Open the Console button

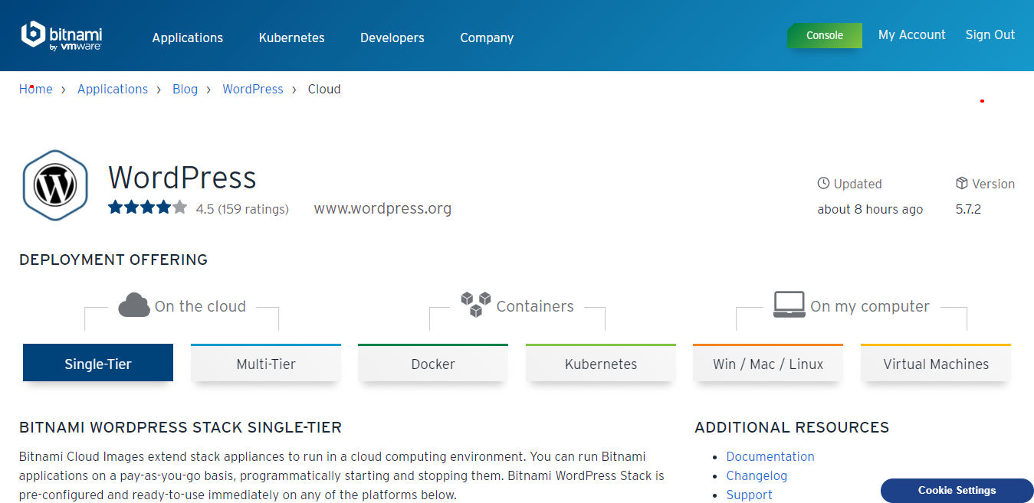pyautogui.click(x=825, y=35)
